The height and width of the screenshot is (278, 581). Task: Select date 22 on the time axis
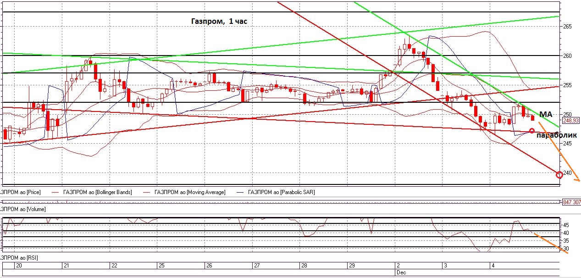point(114,266)
